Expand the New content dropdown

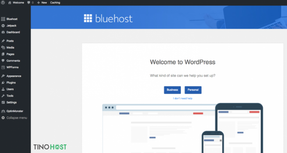pos(42,3)
